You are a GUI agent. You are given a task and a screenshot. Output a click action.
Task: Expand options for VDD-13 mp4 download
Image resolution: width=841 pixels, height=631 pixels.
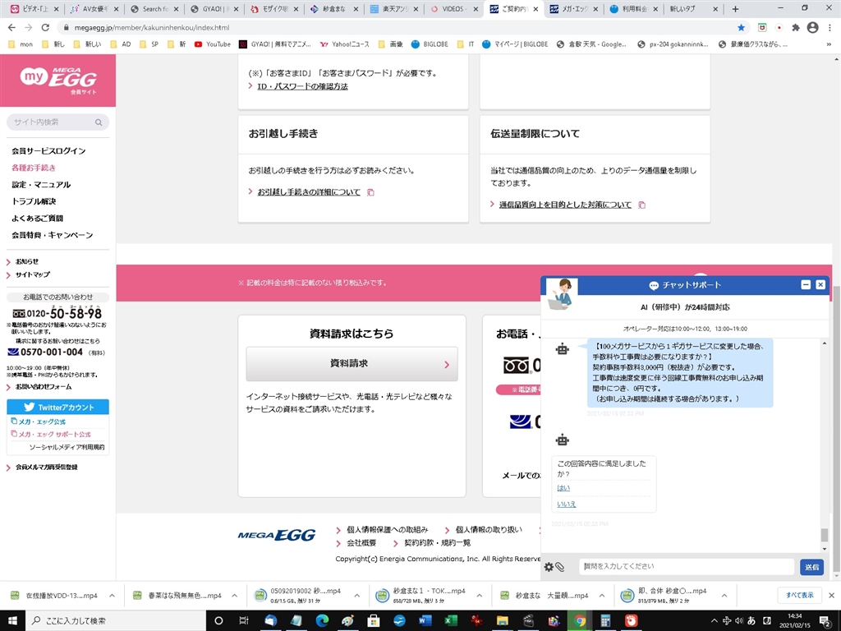pyautogui.click(x=112, y=596)
